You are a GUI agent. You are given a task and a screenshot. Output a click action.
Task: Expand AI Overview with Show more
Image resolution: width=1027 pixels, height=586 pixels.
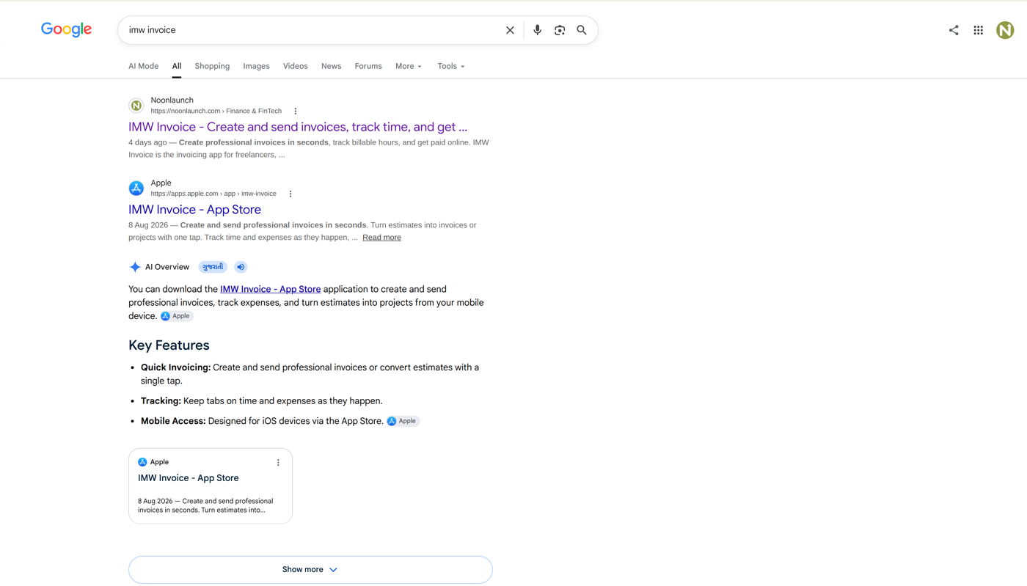[x=310, y=570]
